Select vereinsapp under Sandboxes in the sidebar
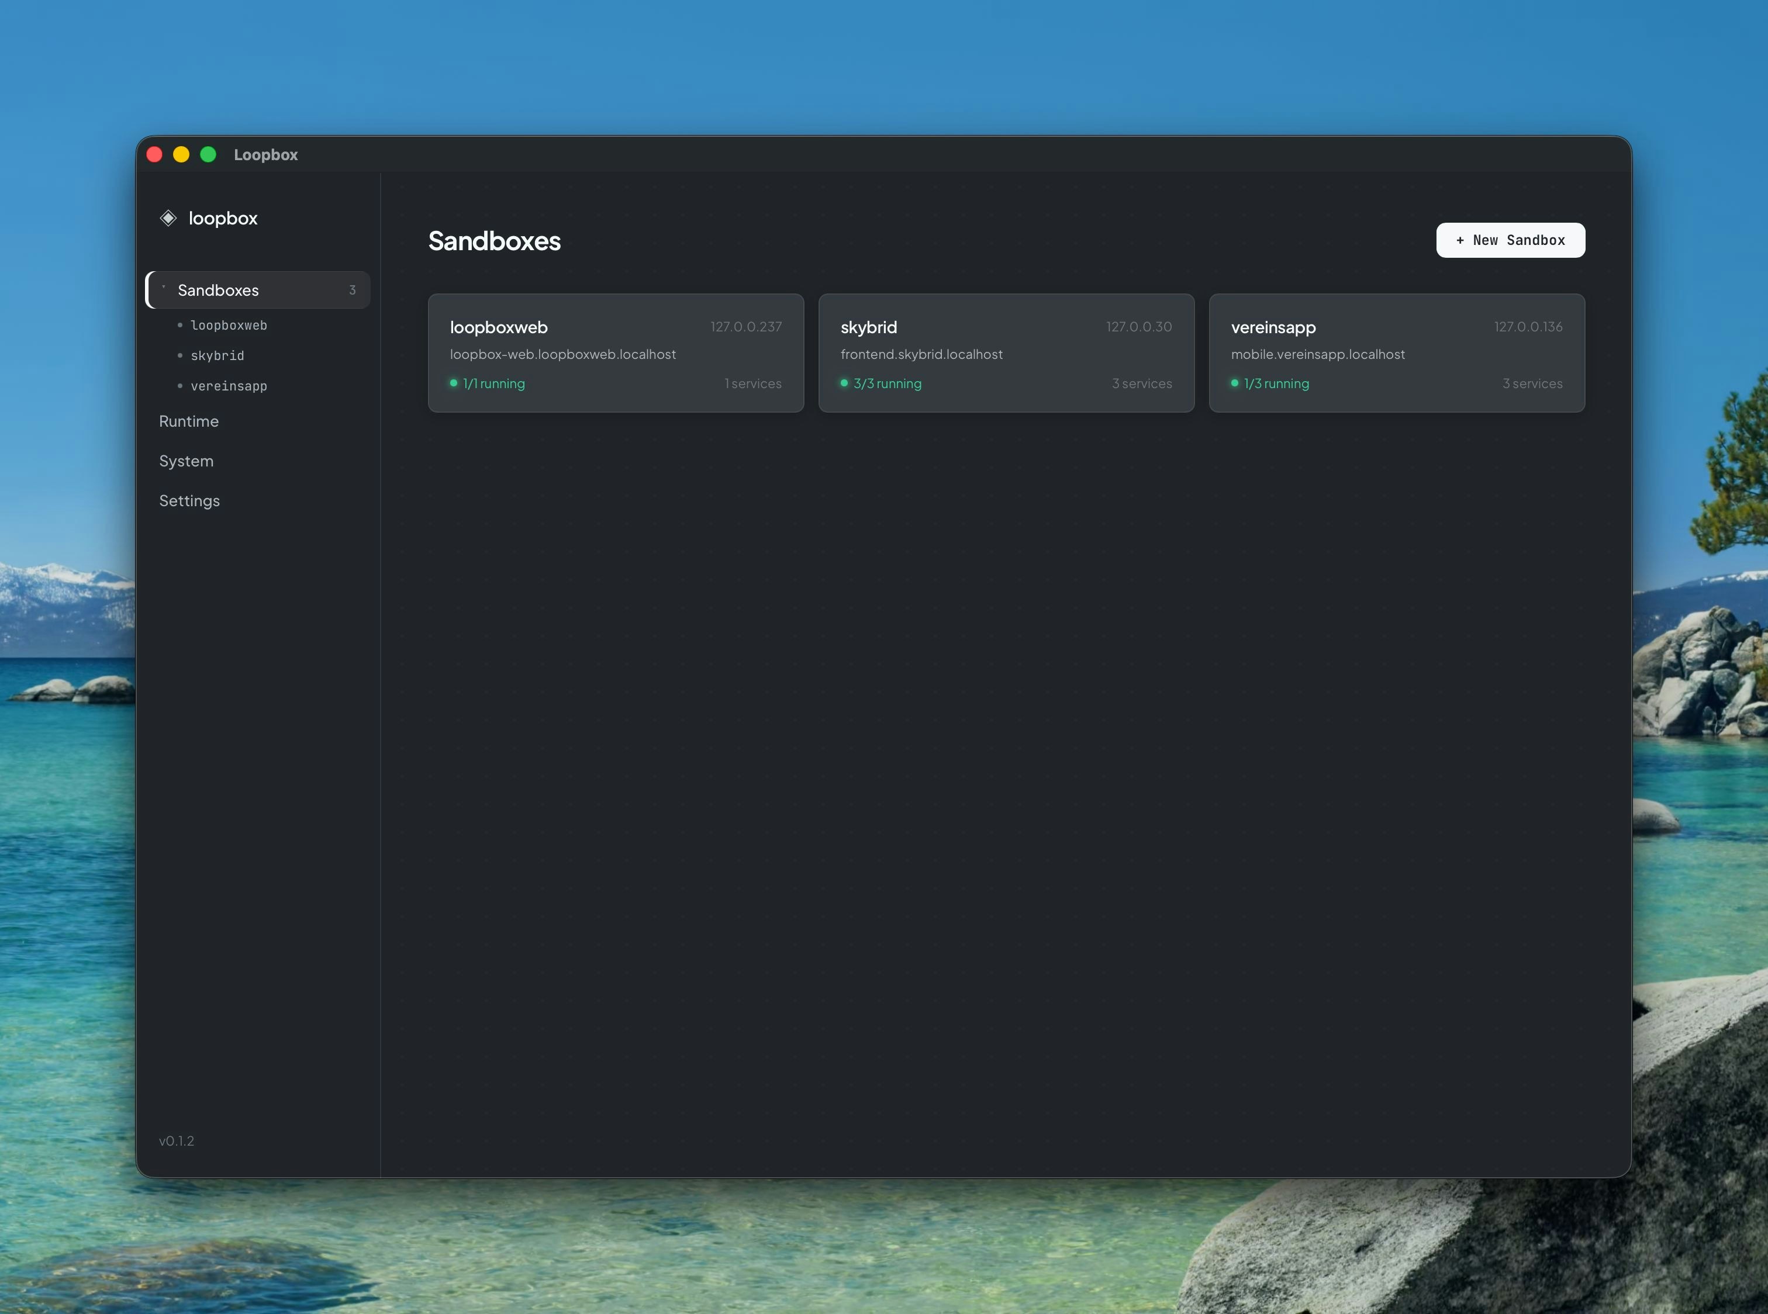Viewport: 1768px width, 1314px height. coord(229,386)
